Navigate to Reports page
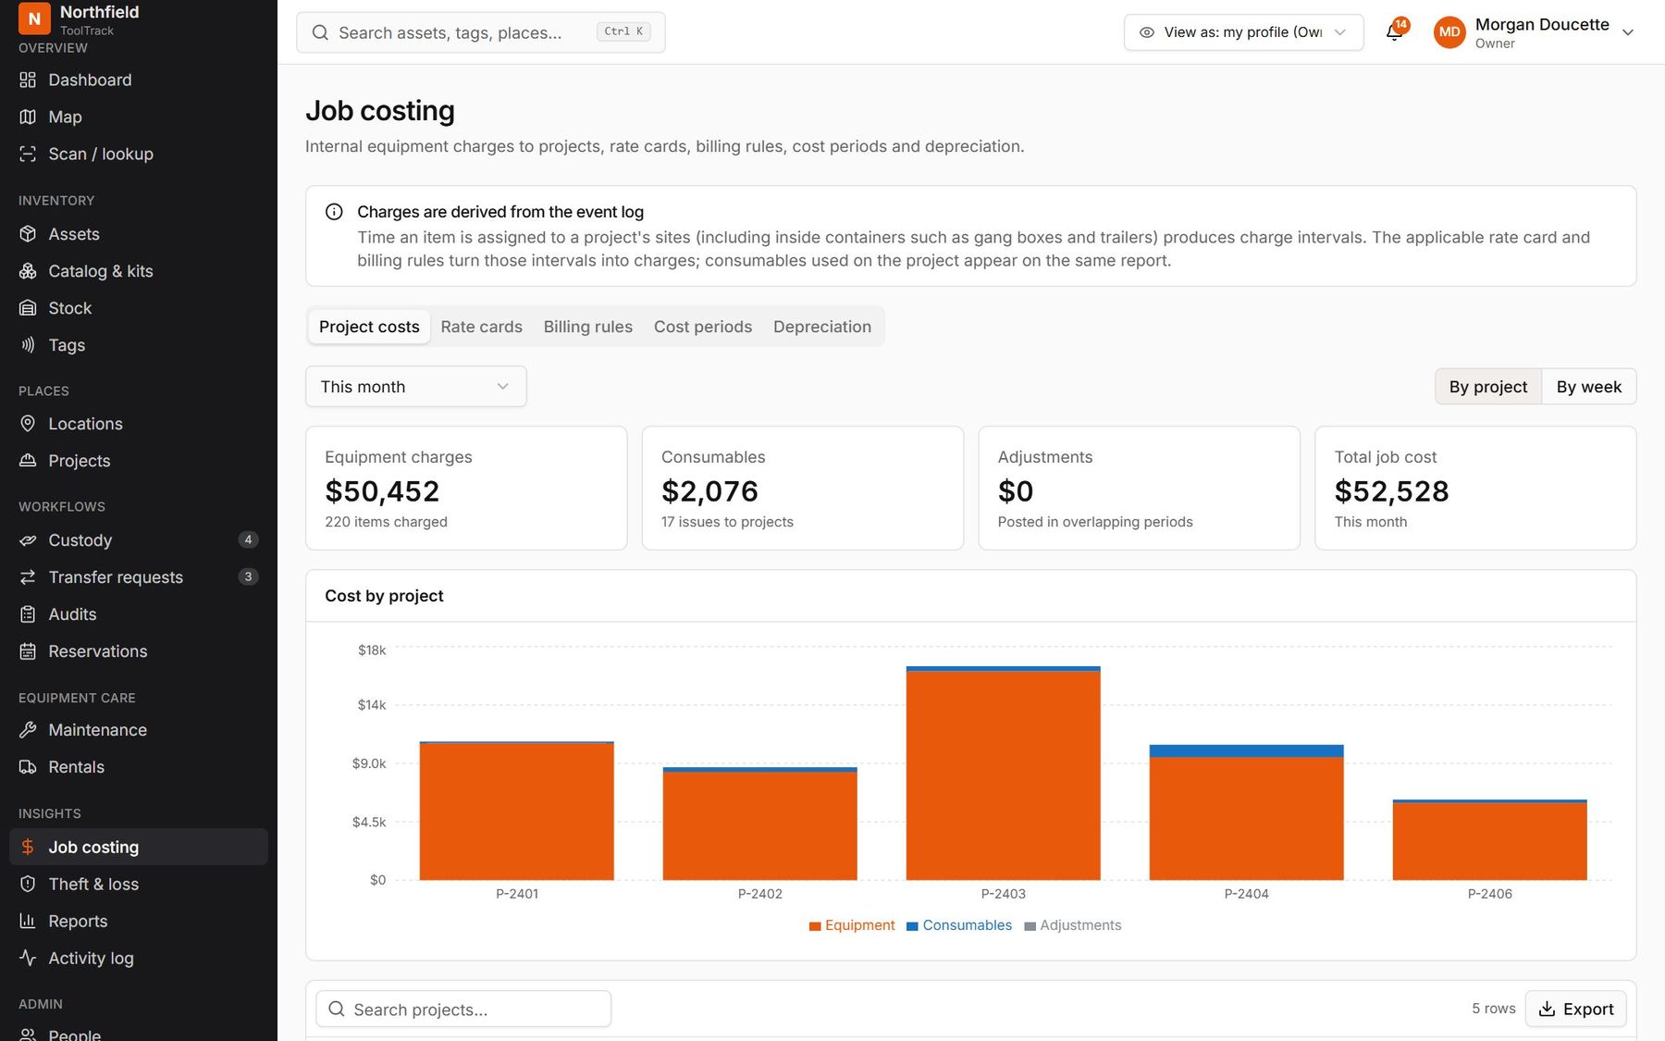The width and height of the screenshot is (1665, 1041). pyautogui.click(x=139, y=921)
